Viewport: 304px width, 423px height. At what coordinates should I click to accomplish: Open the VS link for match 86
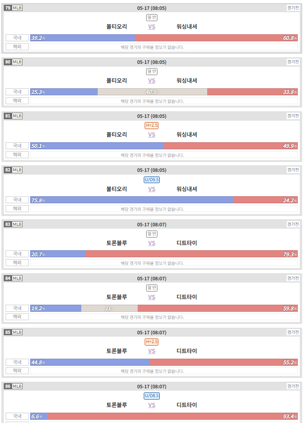(x=152, y=405)
